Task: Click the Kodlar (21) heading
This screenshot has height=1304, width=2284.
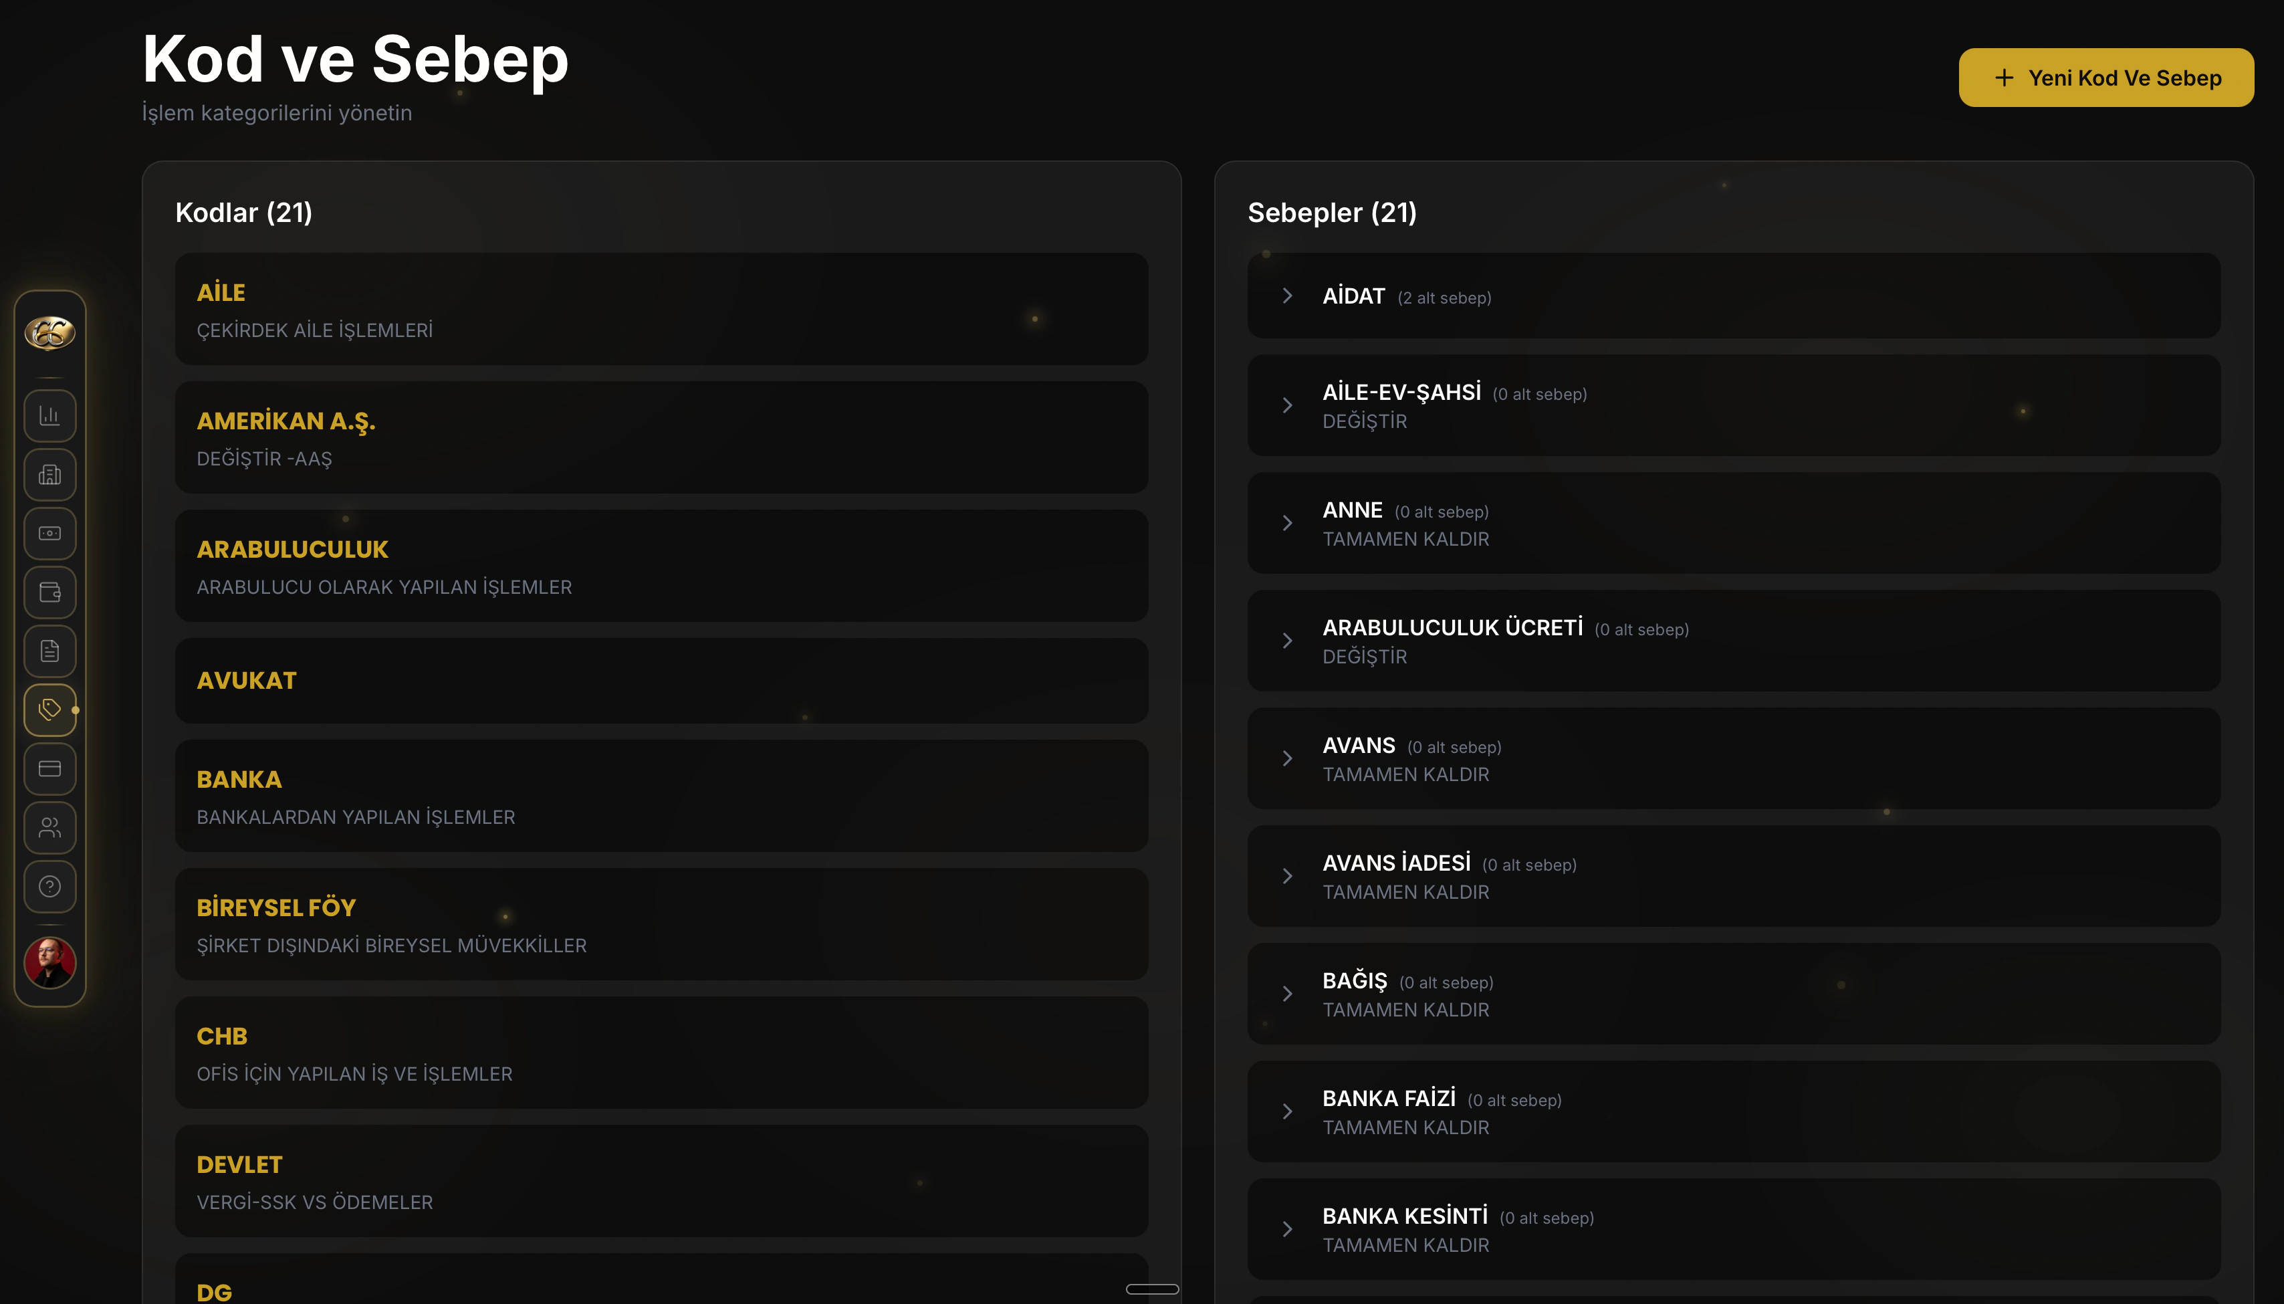Action: (243, 213)
